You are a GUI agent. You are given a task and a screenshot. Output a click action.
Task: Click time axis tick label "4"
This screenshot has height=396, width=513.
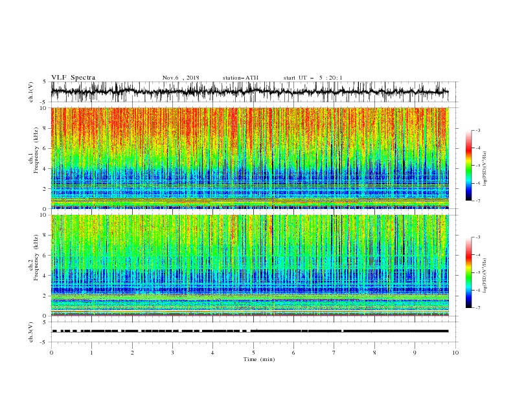[212, 353]
